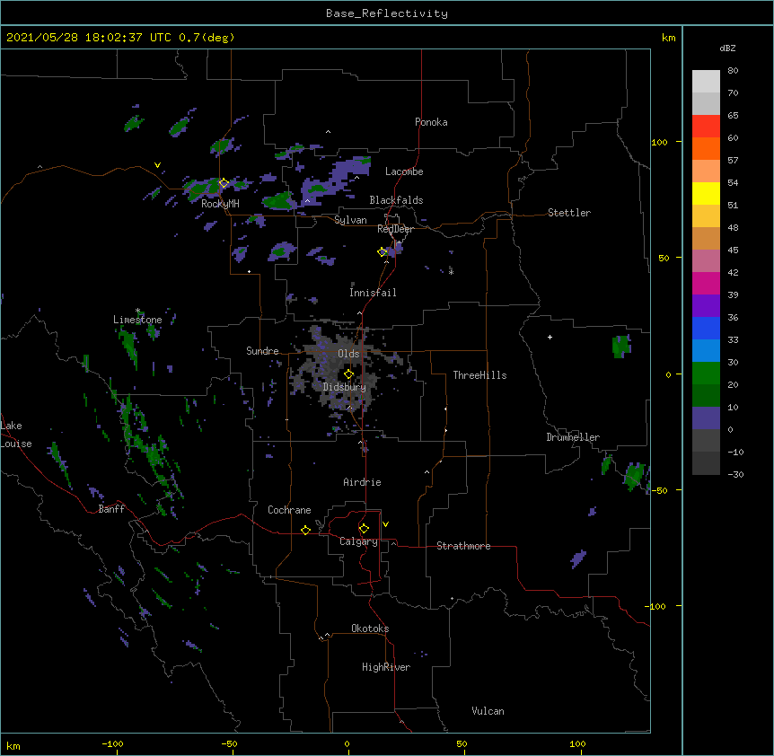Select the Drumheller label

[x=573, y=437]
